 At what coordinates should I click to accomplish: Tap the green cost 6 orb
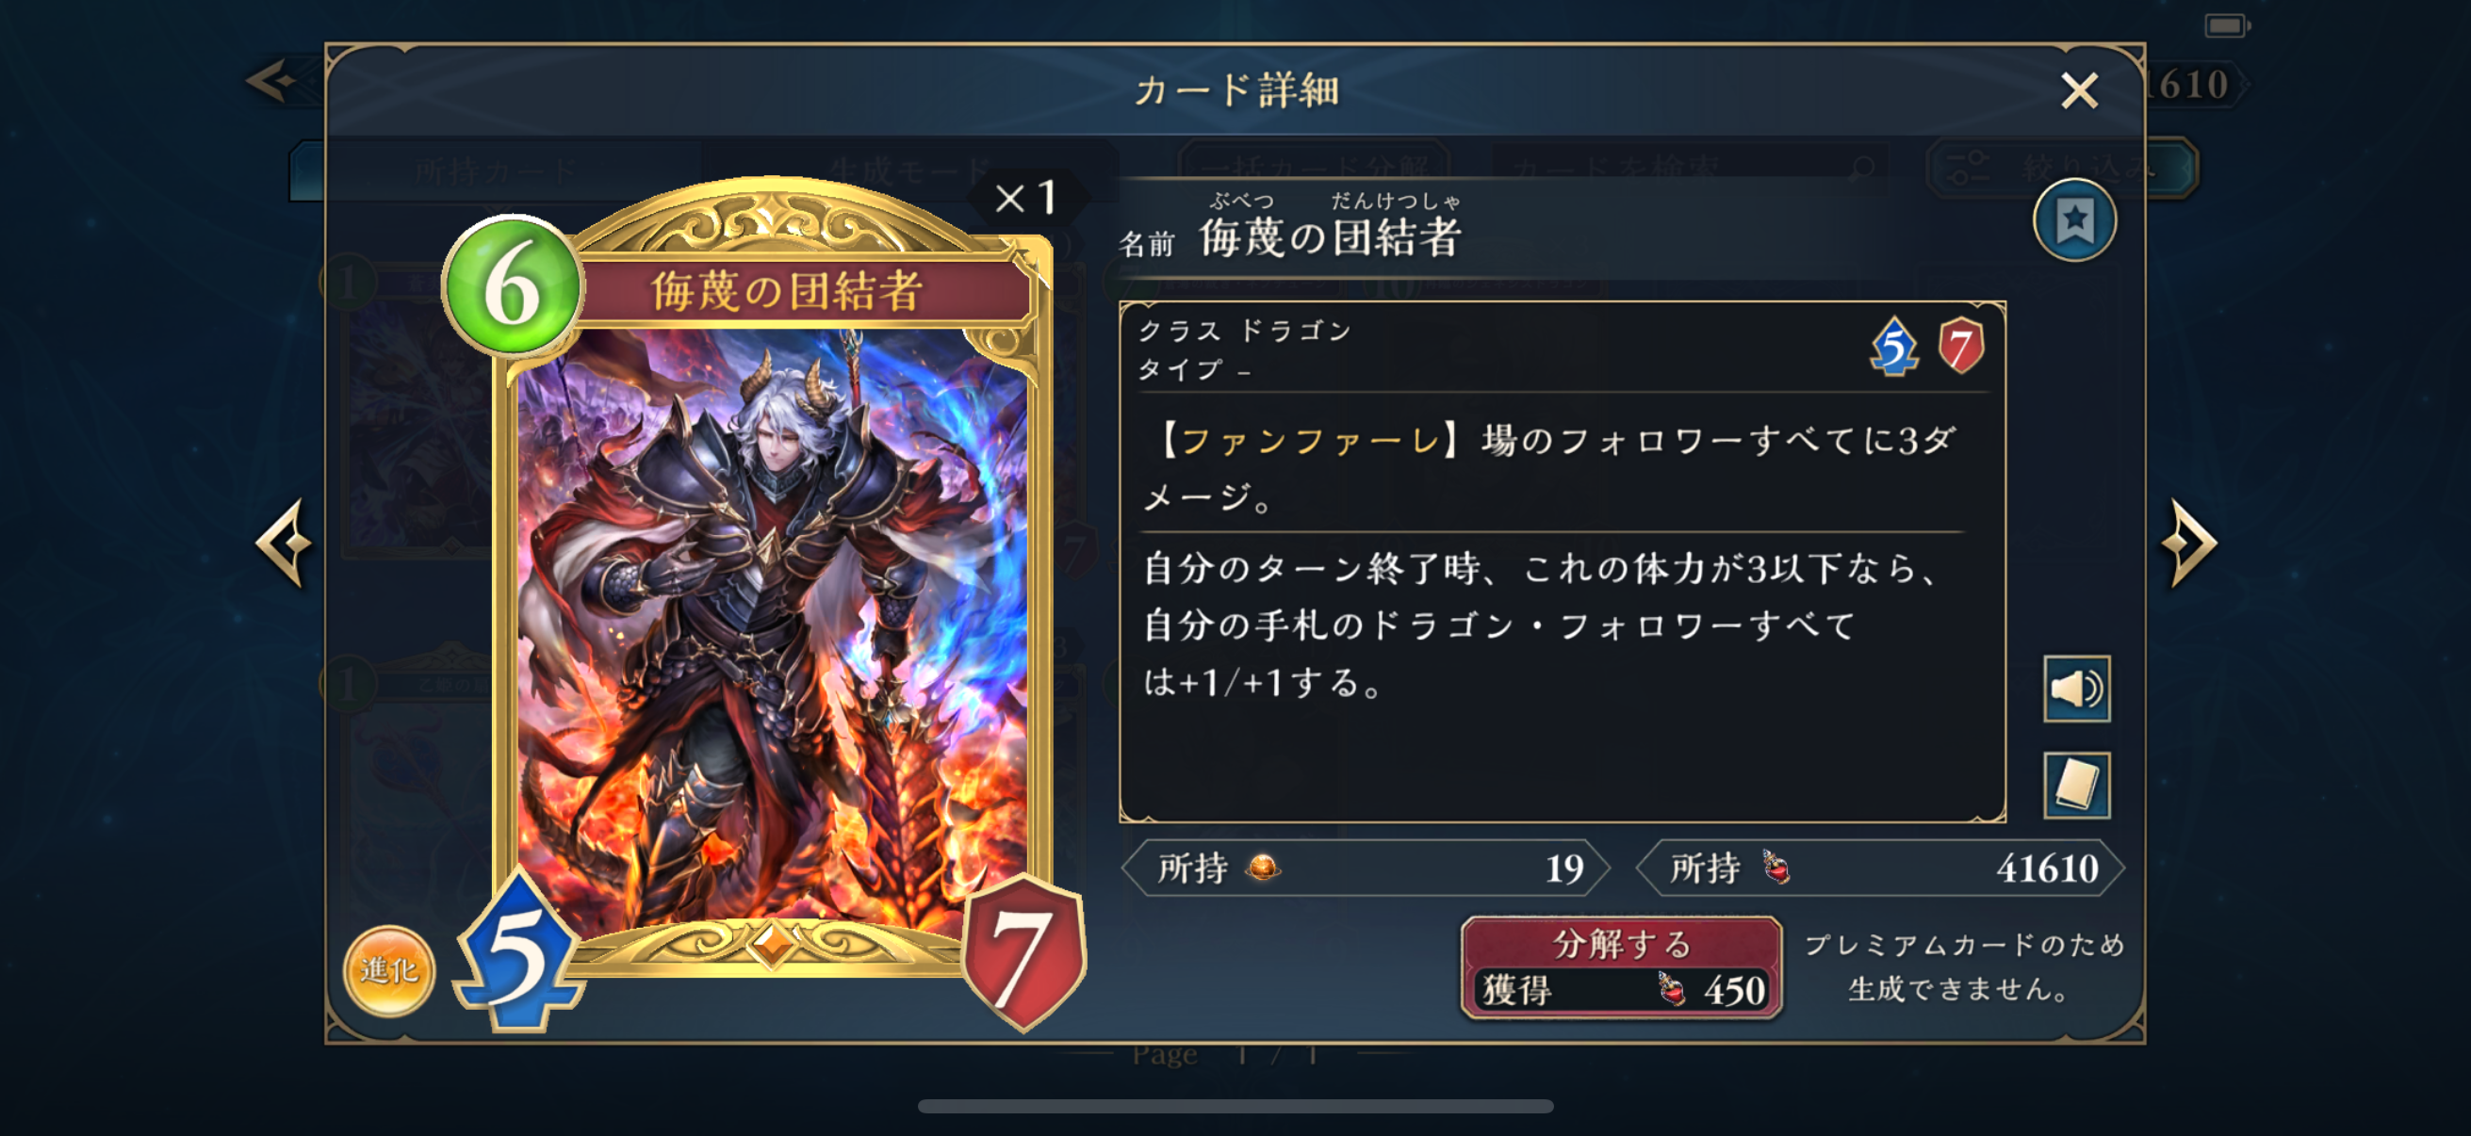click(x=514, y=285)
